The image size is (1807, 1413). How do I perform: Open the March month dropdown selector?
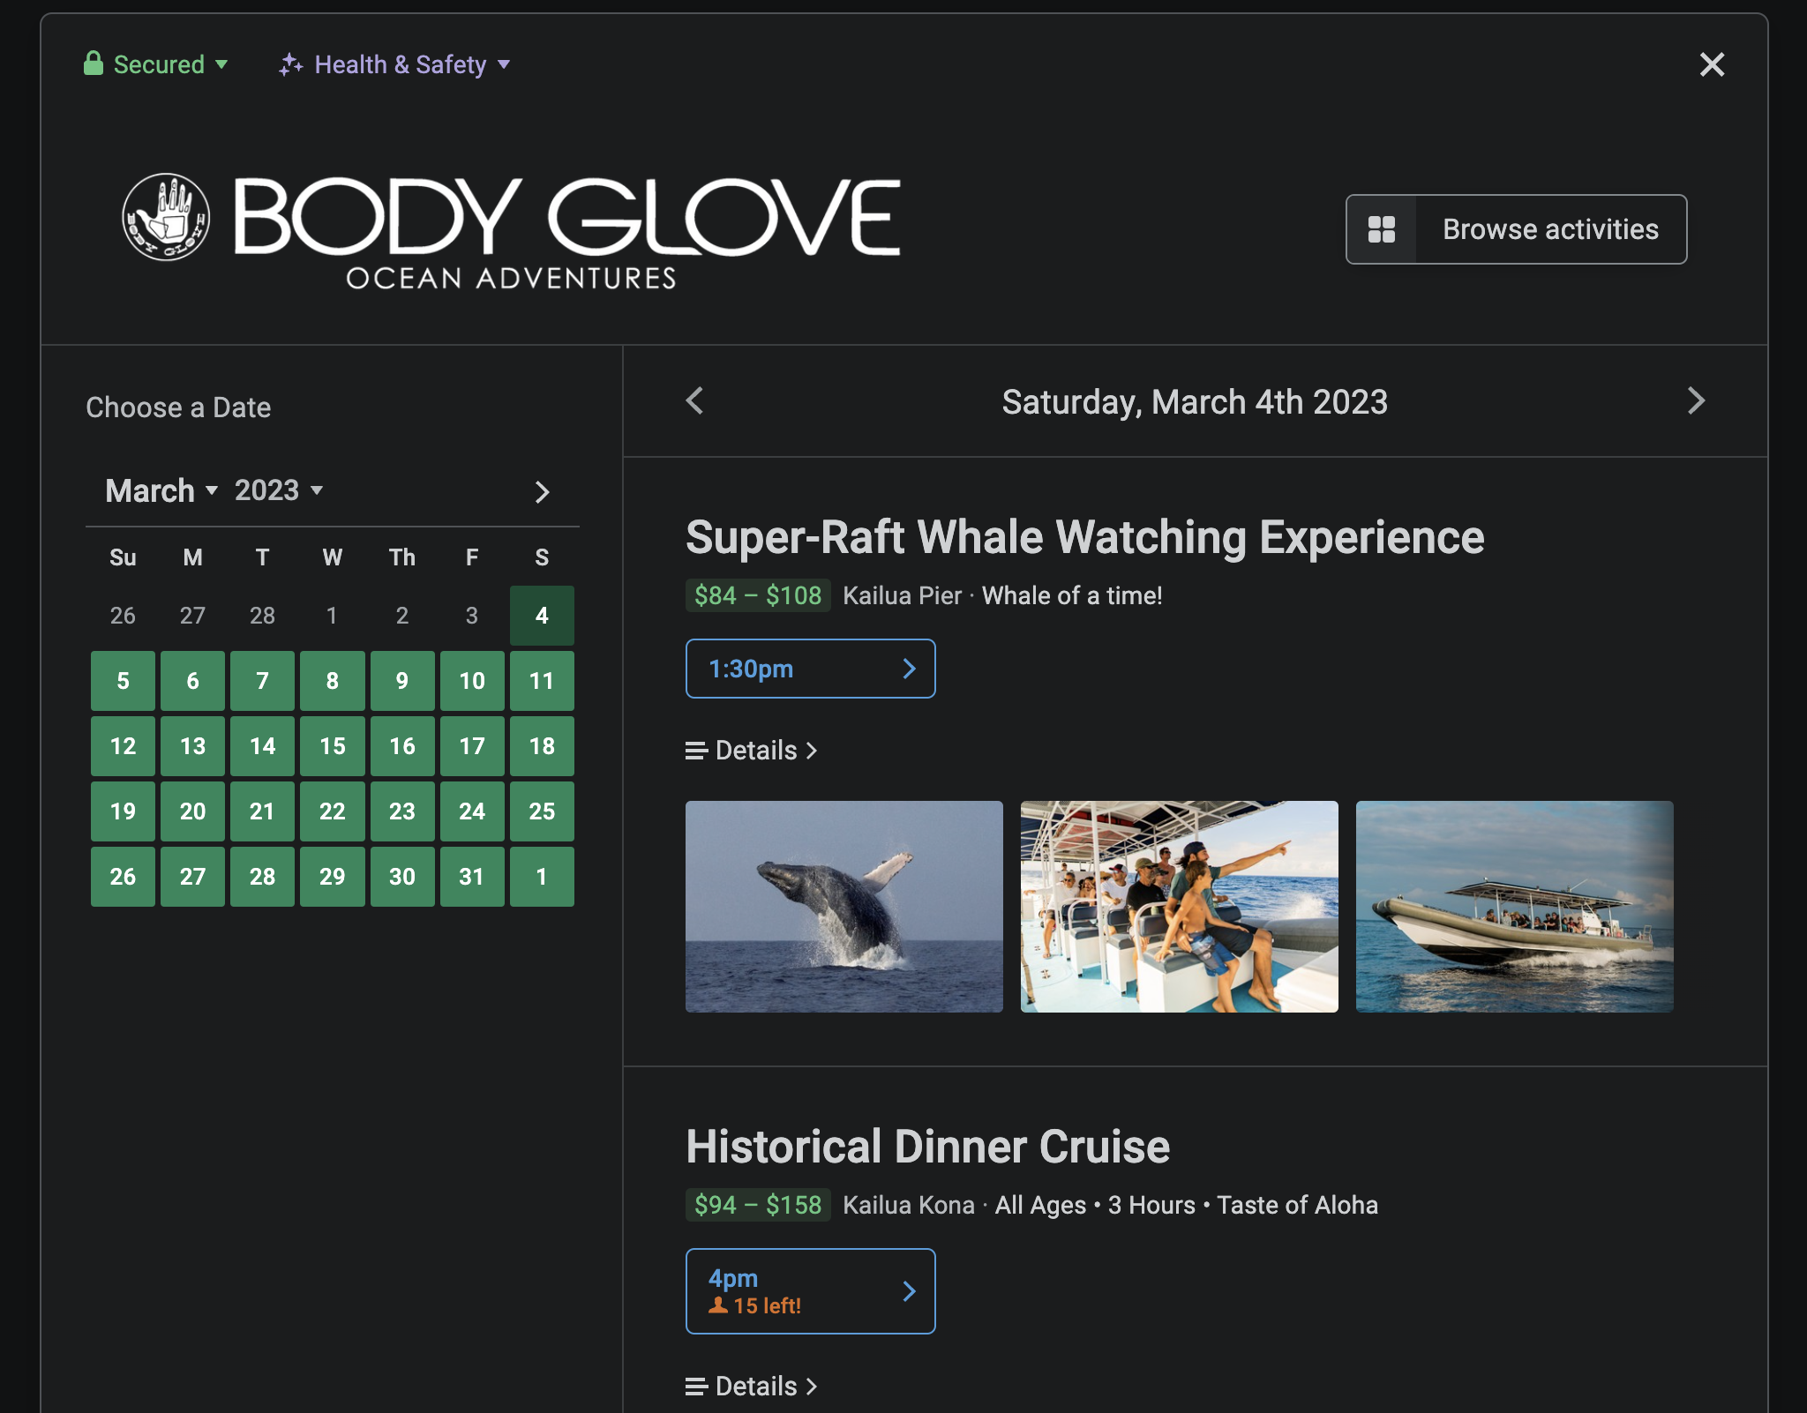click(x=160, y=490)
